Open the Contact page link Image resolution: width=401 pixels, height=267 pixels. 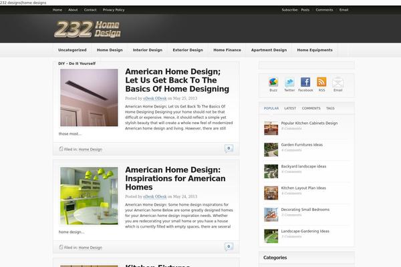pyautogui.click(x=90, y=10)
